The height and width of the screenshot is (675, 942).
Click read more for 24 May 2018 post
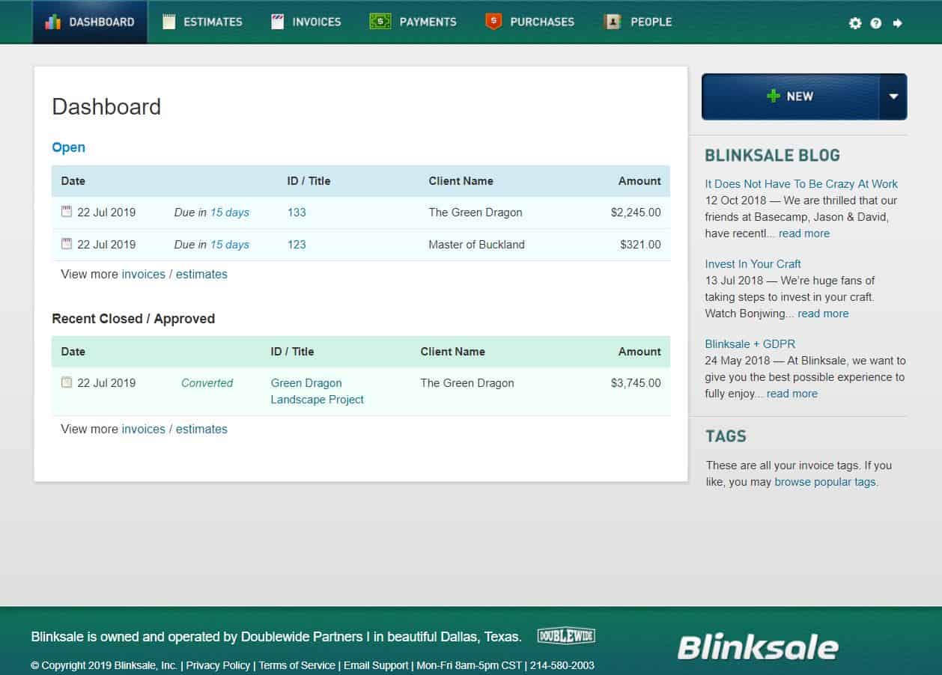[x=792, y=394]
